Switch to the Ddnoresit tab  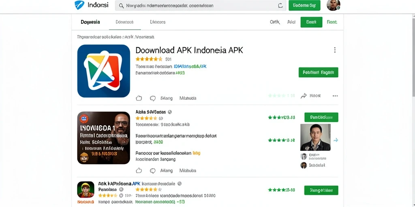pos(125,22)
